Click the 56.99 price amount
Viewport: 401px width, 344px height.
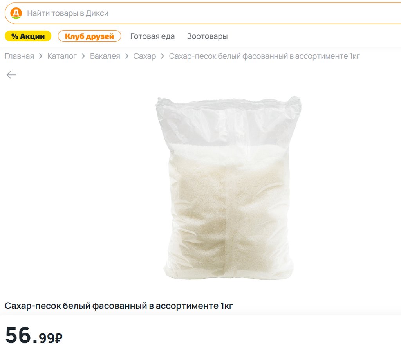(x=30, y=335)
